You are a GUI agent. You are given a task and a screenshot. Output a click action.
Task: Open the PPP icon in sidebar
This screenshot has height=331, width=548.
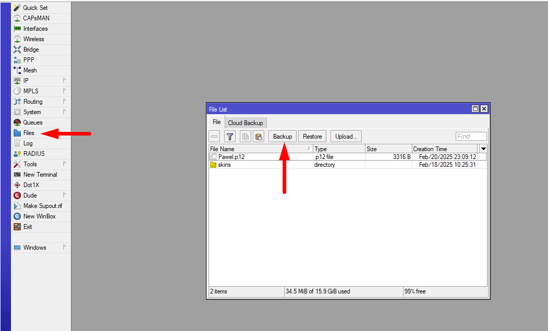17,60
